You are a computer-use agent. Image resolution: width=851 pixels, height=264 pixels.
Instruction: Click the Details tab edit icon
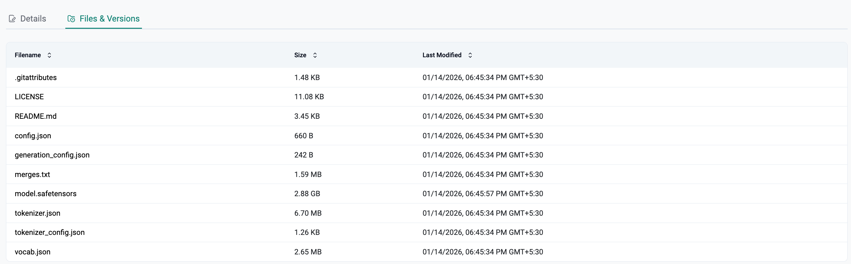12,19
